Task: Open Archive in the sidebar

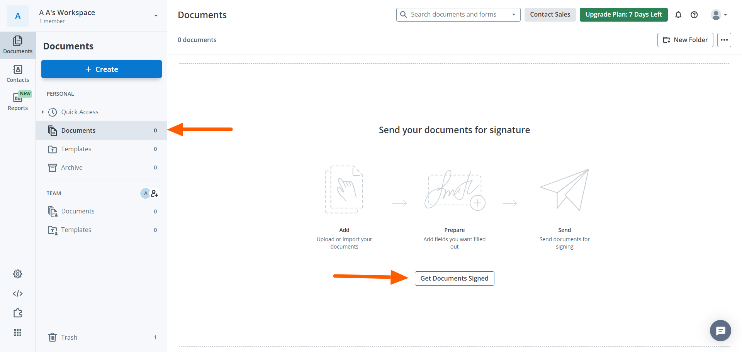Action: tap(72, 168)
